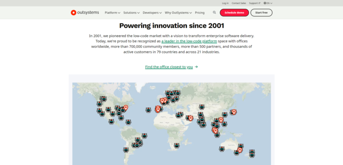Click the black marker over Chile

click(126, 150)
